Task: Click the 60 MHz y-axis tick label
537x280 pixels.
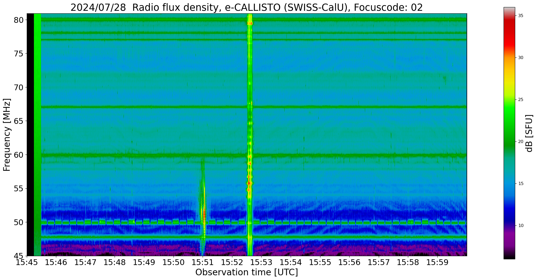Action: pos(19,155)
